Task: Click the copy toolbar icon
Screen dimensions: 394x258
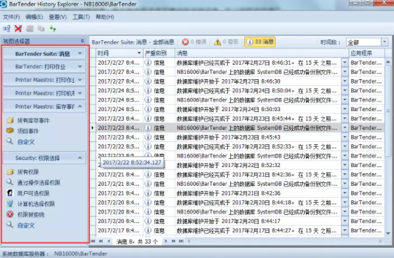Action: (x=41, y=29)
